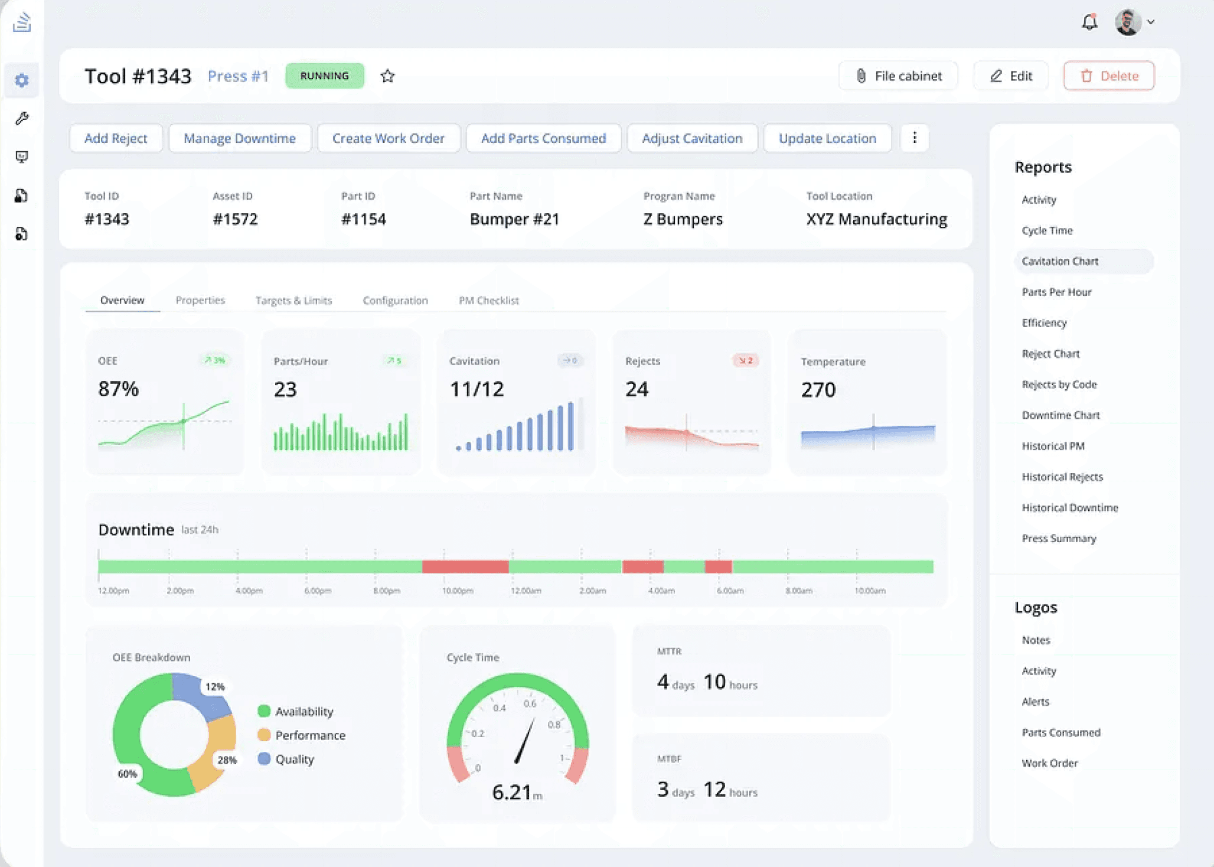Click the monitor sidebar icon
The width and height of the screenshot is (1214, 867).
click(x=22, y=157)
